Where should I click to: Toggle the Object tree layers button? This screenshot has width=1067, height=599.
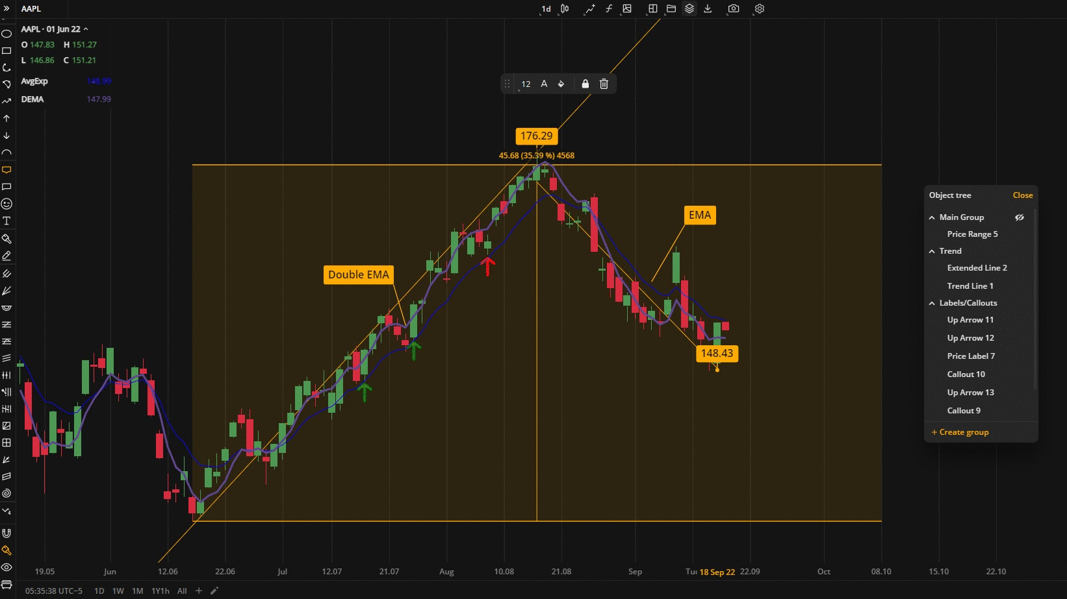click(689, 9)
